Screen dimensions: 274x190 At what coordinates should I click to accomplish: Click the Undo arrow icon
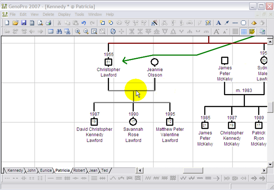pos(84,23)
